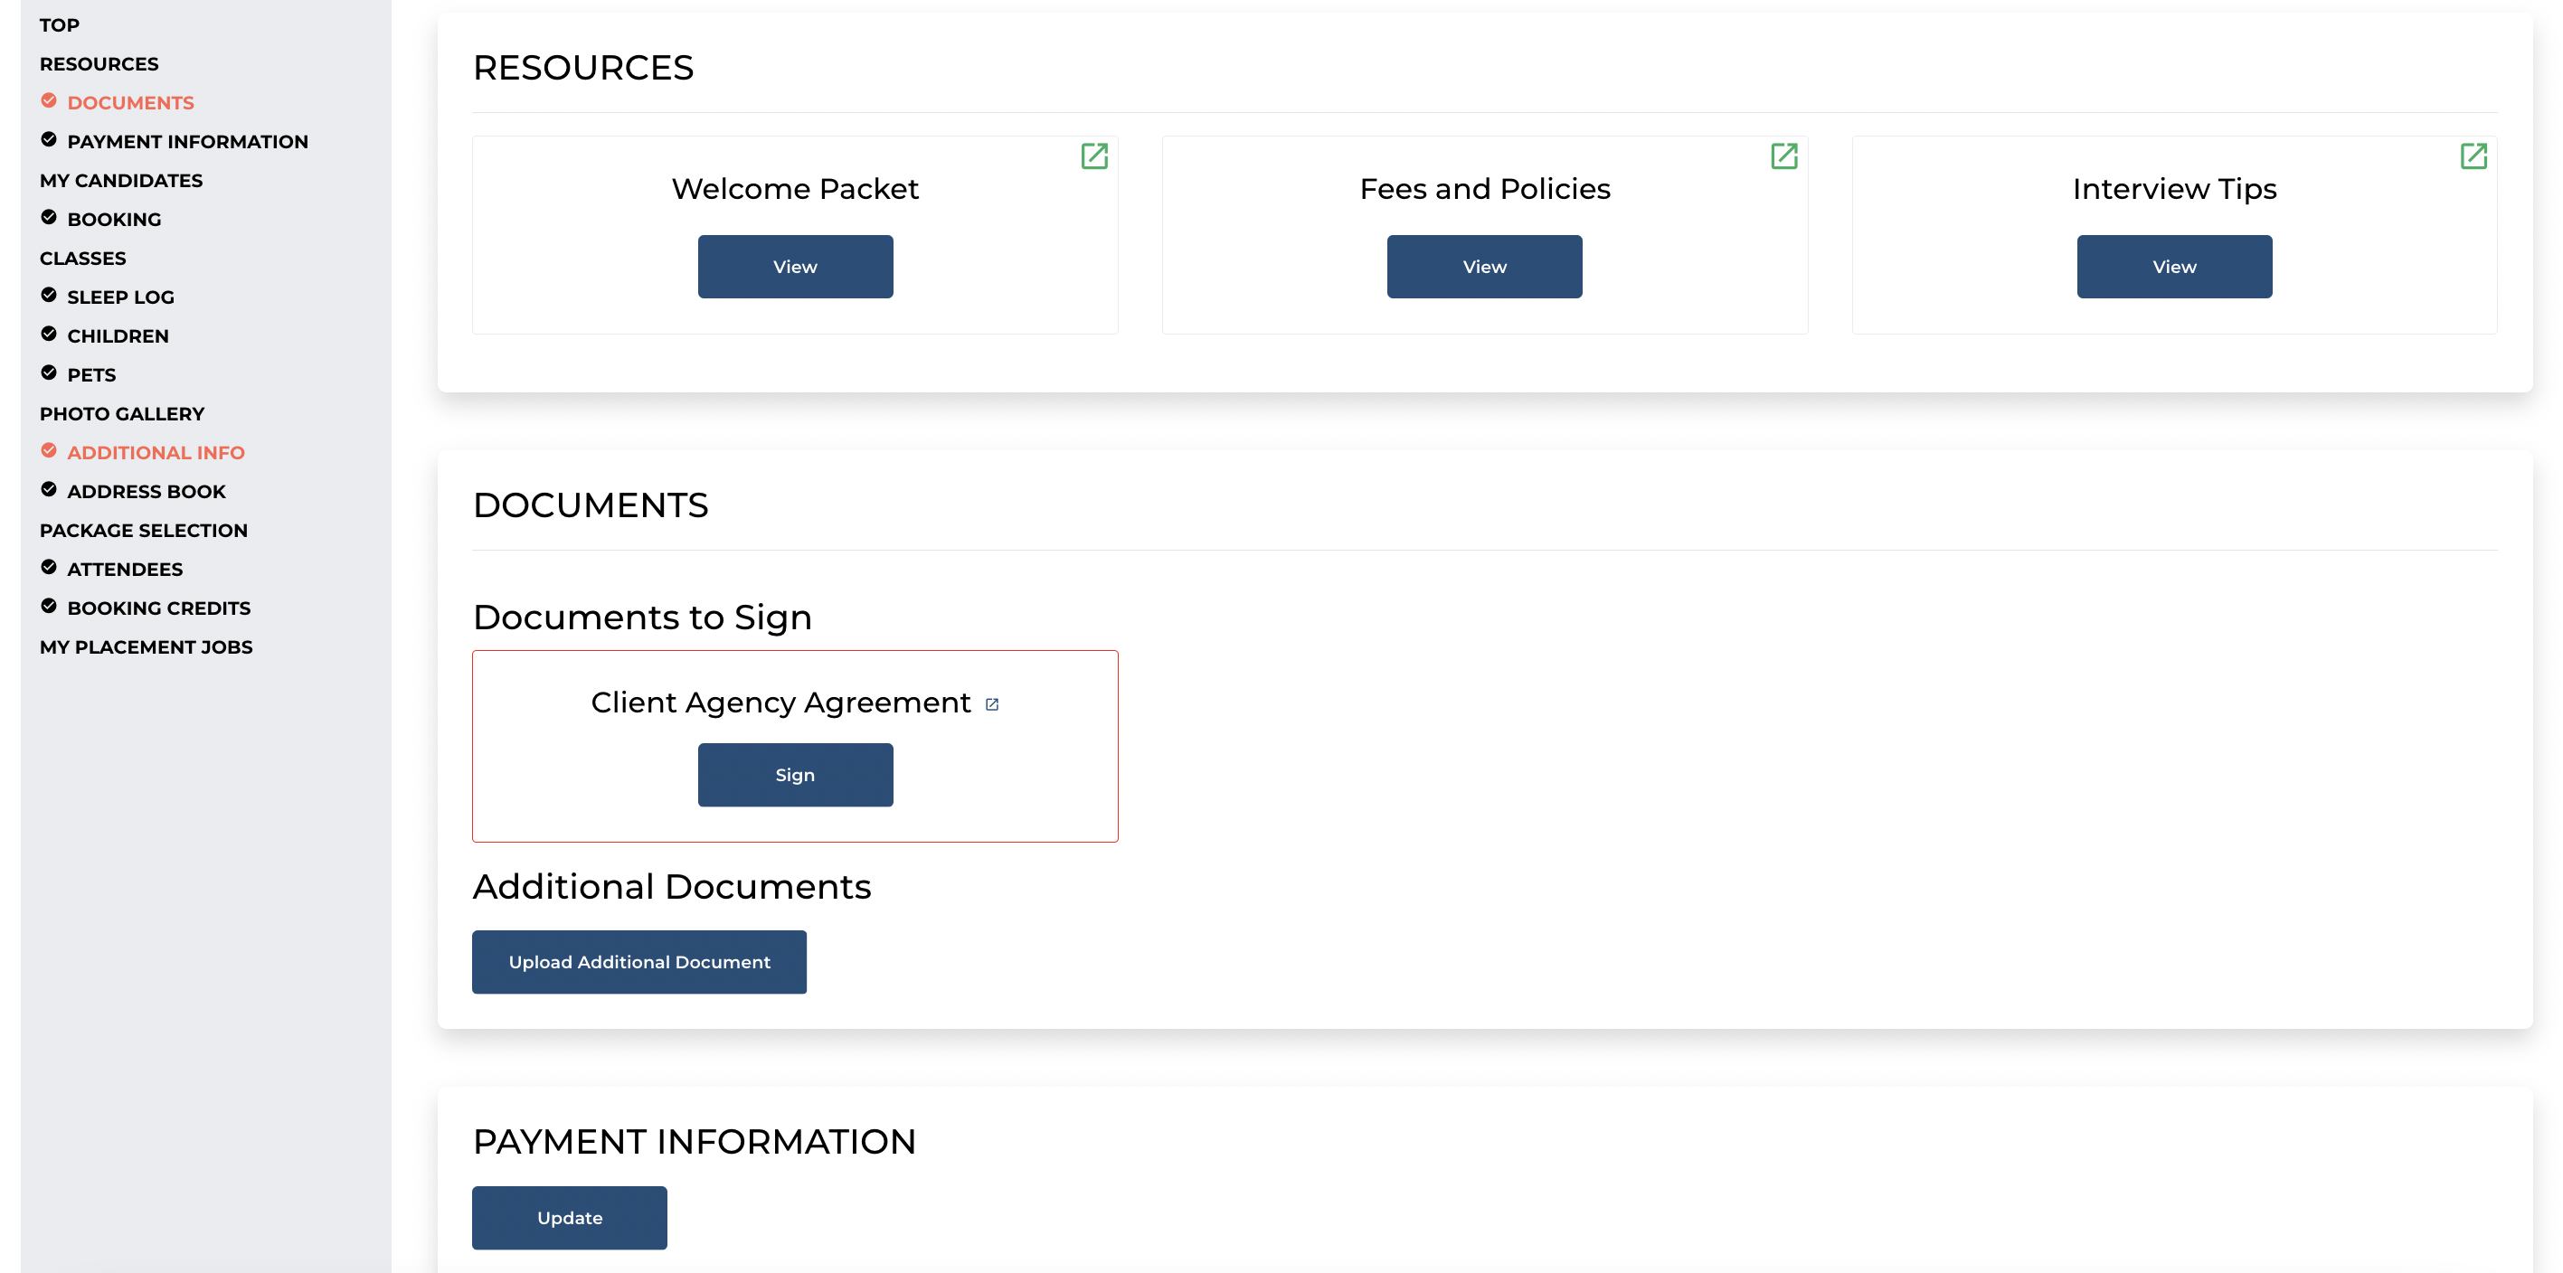Click the checkmark icon beside ADDITIONAL INFO
Image resolution: width=2563 pixels, height=1273 pixels.
pos(49,449)
